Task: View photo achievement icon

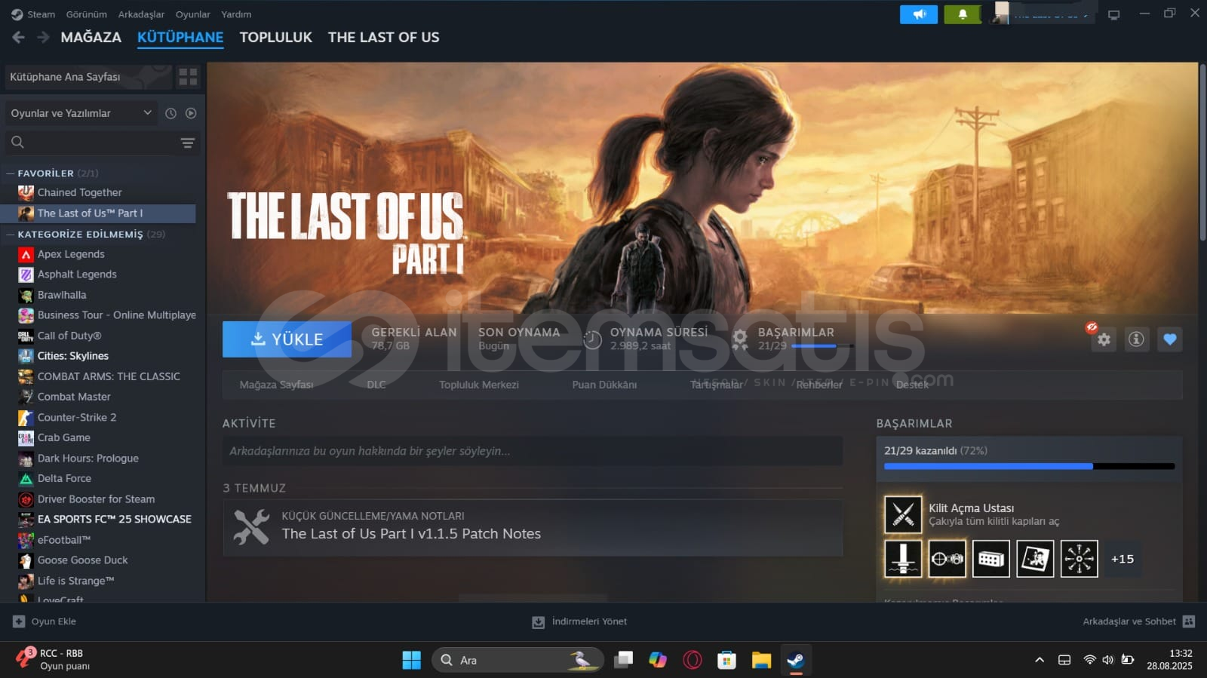Action: pyautogui.click(x=1035, y=559)
